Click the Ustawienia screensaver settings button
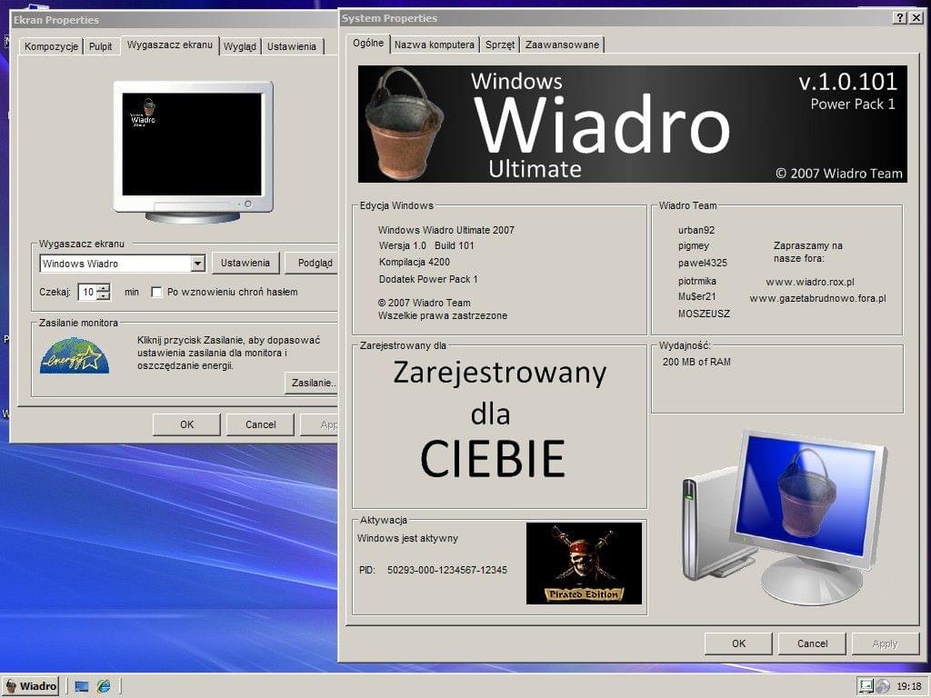This screenshot has height=698, width=931. [245, 263]
